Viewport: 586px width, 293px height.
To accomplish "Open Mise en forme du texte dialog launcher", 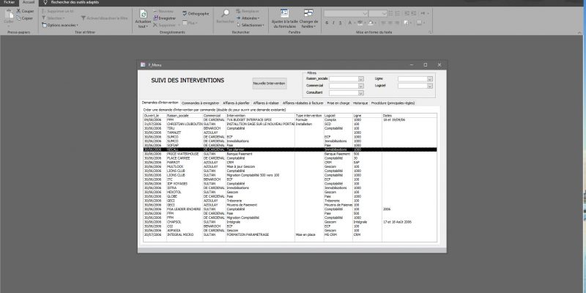I will tap(430, 32).
